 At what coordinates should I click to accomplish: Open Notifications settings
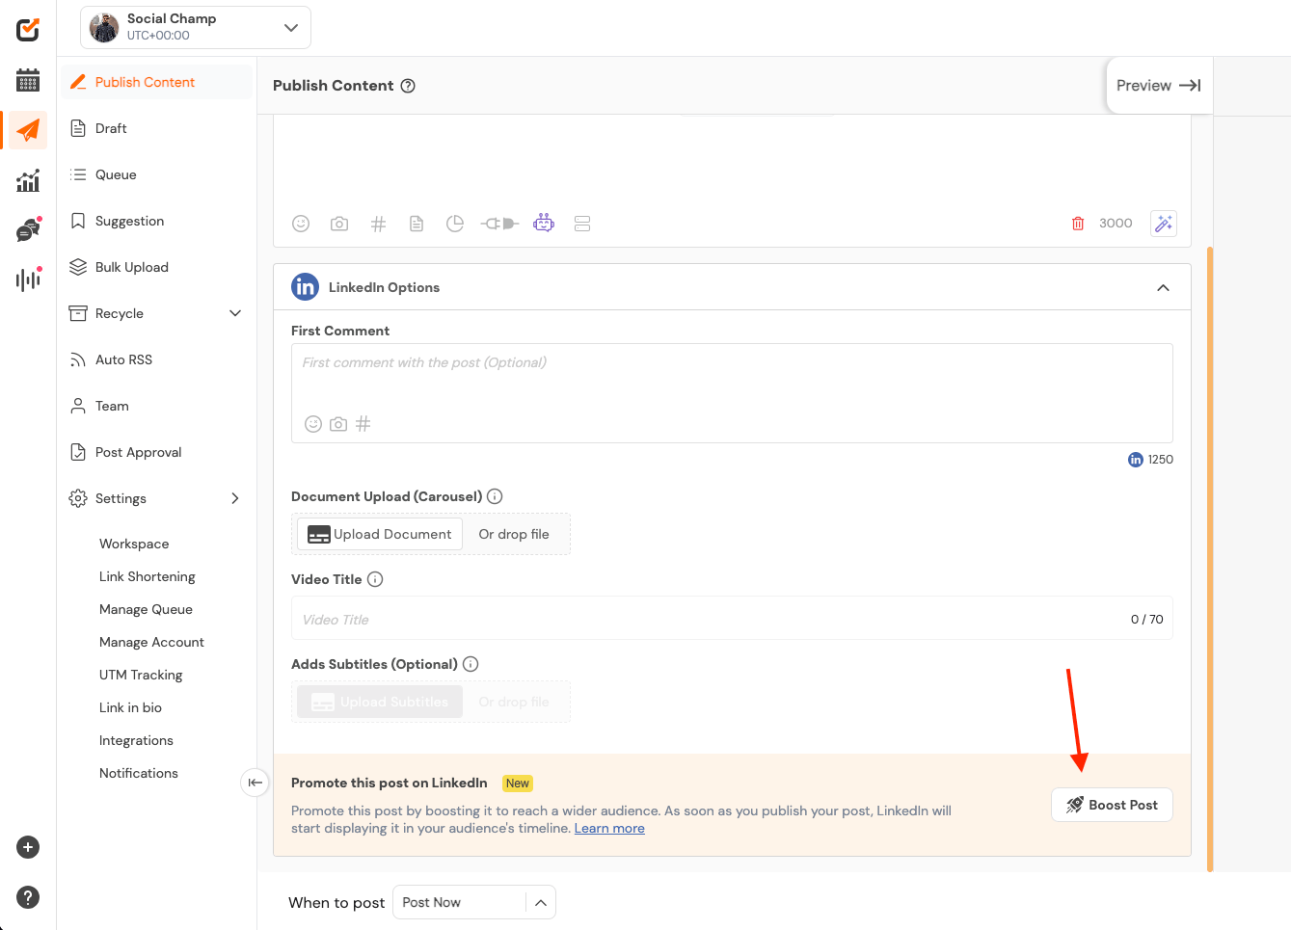point(139,773)
